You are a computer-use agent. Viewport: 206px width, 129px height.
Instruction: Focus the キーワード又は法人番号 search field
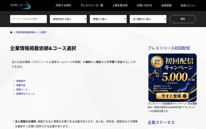(x=28, y=19)
